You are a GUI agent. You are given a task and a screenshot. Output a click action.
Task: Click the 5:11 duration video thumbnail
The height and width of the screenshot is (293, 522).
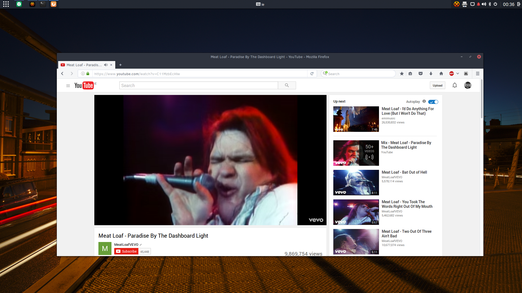coord(356,242)
